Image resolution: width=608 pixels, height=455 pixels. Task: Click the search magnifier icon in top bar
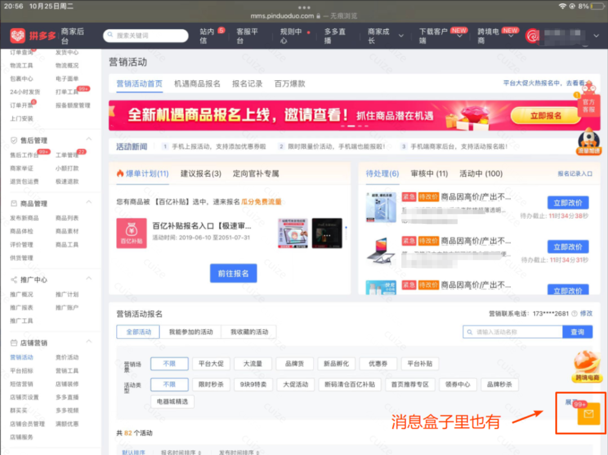tap(110, 35)
